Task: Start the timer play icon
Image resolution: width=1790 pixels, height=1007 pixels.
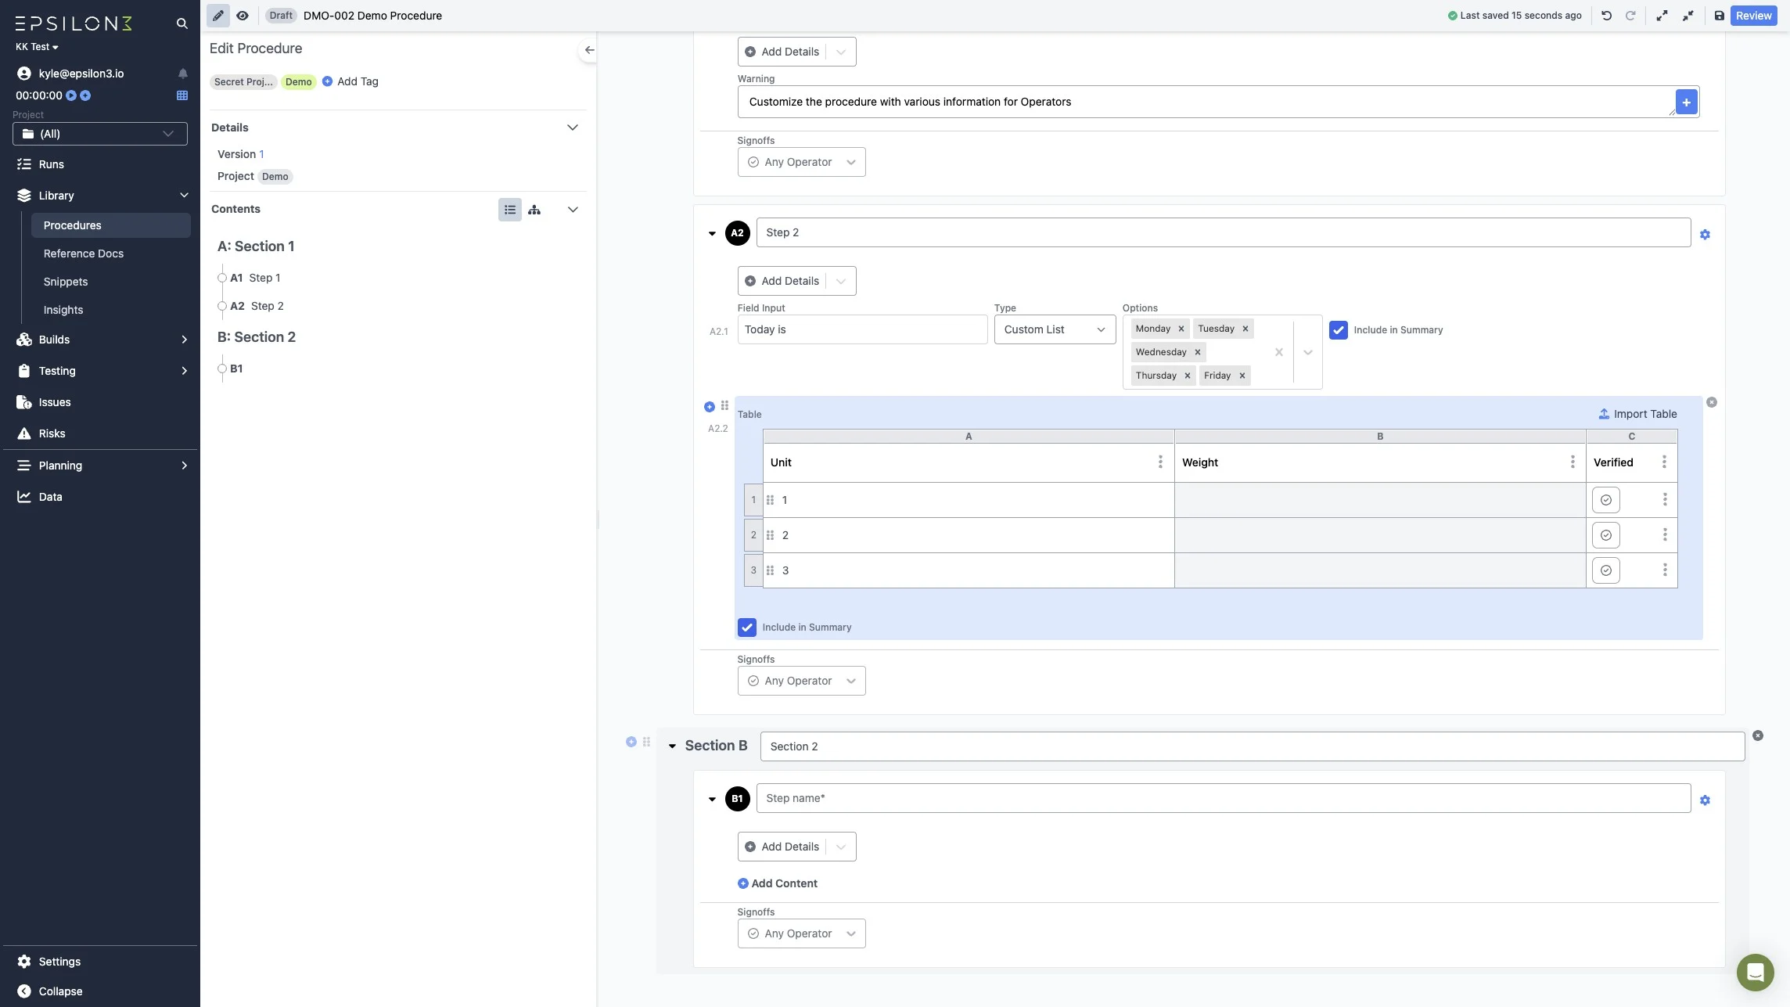Action: (x=71, y=95)
